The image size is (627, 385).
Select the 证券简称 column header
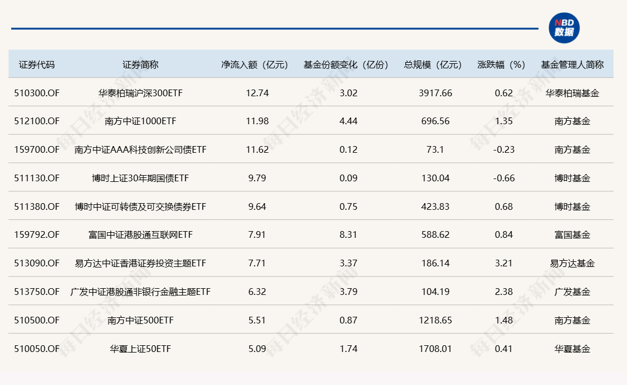141,65
